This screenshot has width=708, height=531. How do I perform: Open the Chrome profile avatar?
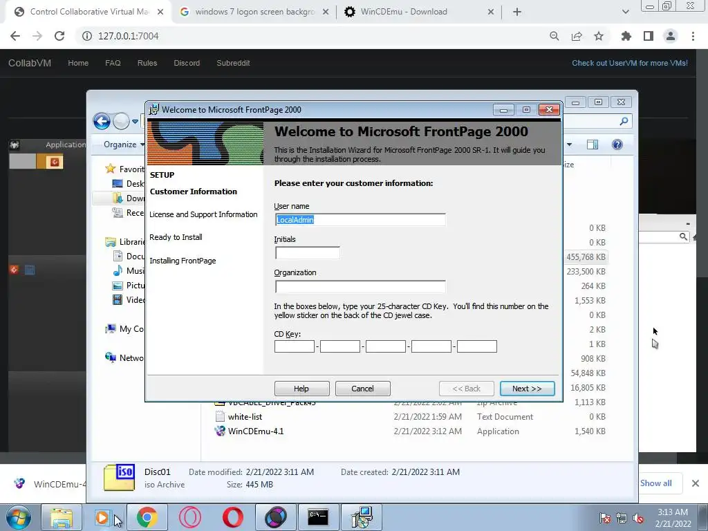[x=671, y=36]
